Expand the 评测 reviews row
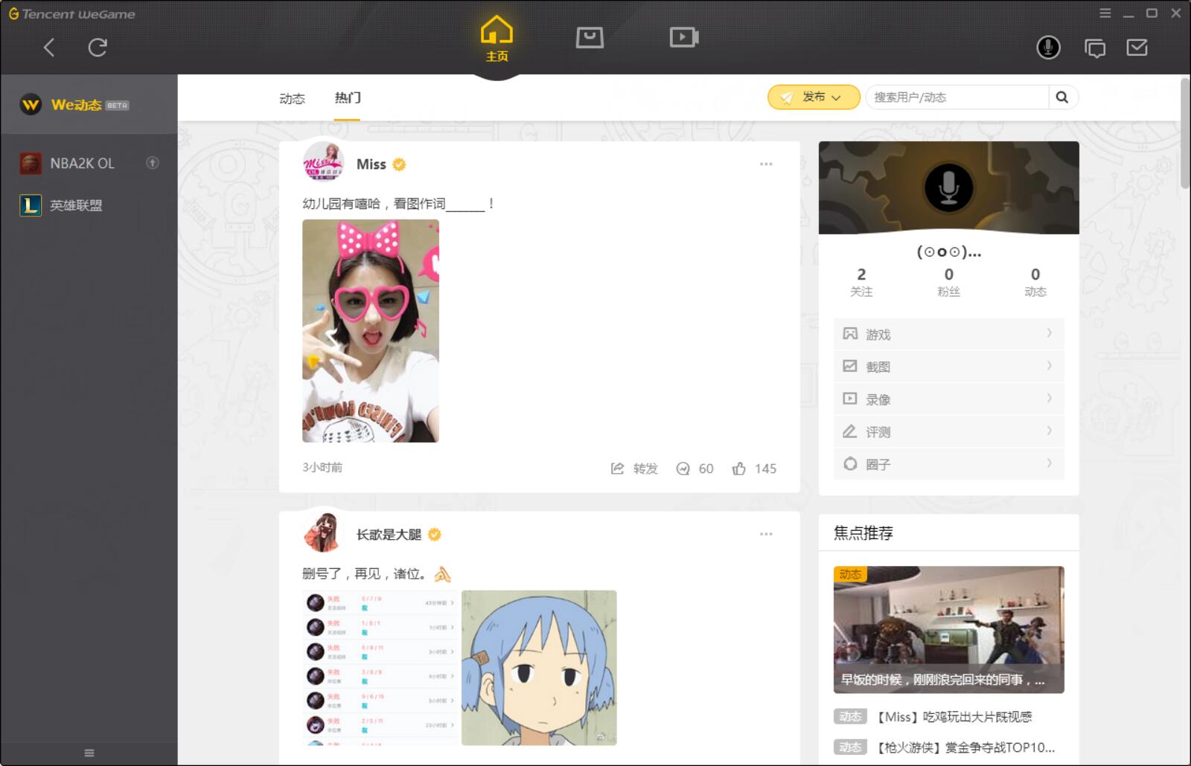 (x=949, y=432)
